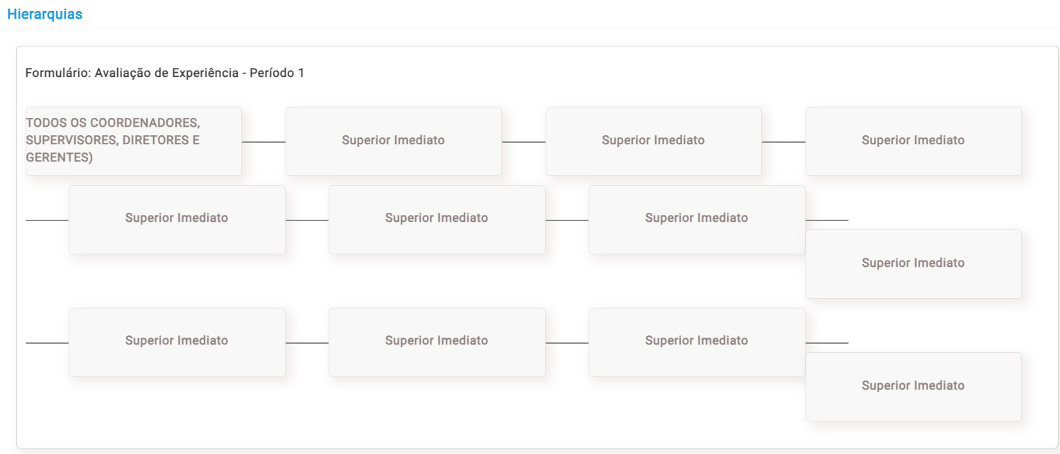This screenshot has width=1060, height=454.
Task: Choose the last Superior Imediato in top row
Action: [913, 141]
